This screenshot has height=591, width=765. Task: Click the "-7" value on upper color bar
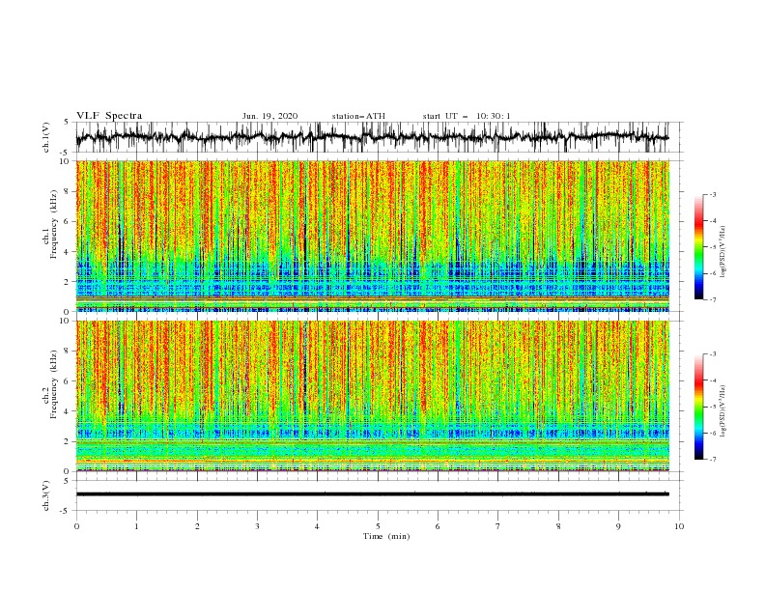713,300
